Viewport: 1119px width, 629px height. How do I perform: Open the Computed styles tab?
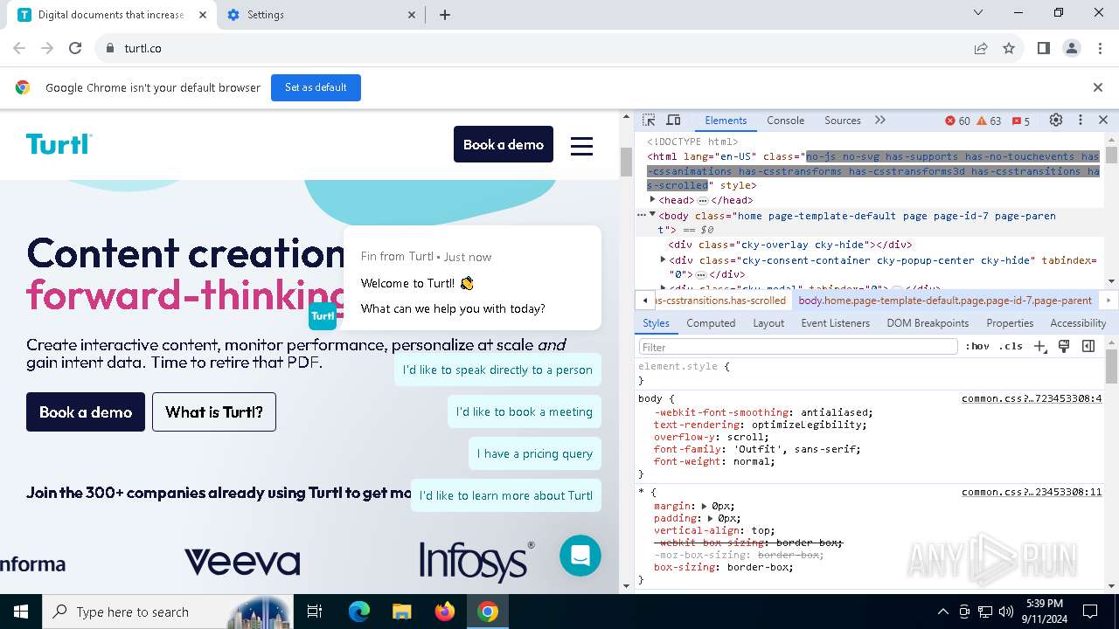(x=711, y=323)
